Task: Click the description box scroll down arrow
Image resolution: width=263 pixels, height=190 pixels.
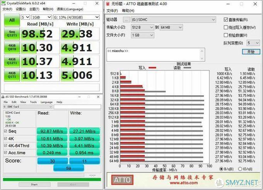Action: 202,58
